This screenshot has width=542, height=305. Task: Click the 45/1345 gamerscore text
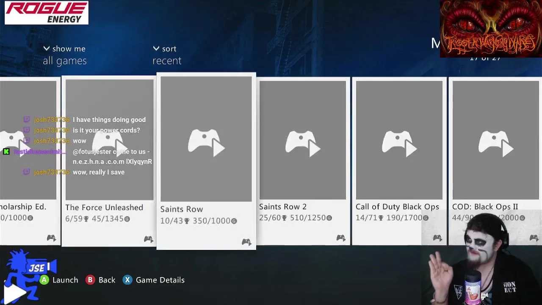click(111, 219)
